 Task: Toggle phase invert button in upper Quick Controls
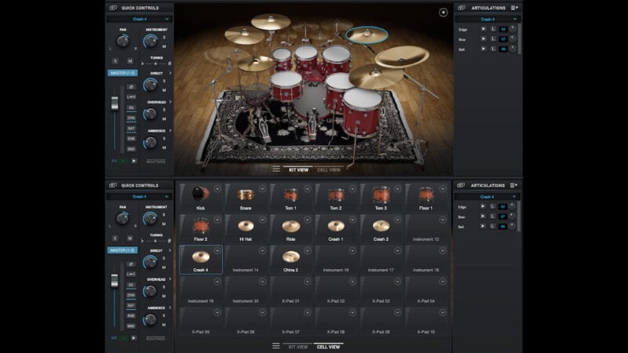click(131, 87)
